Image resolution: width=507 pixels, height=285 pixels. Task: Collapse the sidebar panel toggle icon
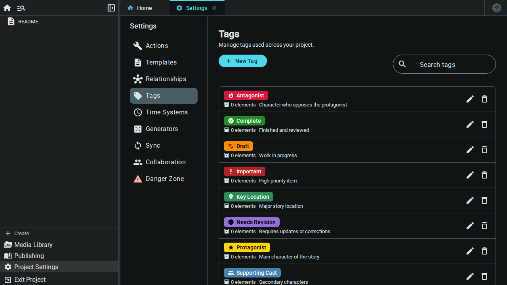click(111, 8)
